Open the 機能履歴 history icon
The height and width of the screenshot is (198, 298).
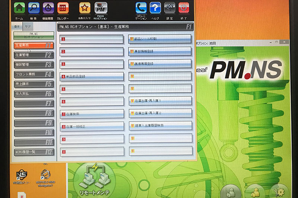click(48, 8)
